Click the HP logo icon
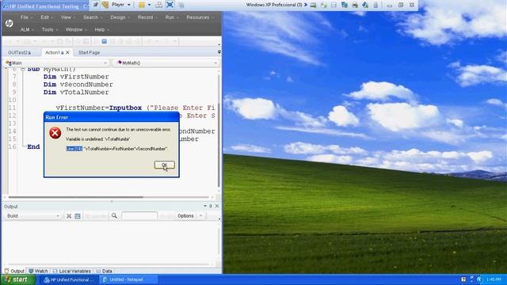 [9, 23]
